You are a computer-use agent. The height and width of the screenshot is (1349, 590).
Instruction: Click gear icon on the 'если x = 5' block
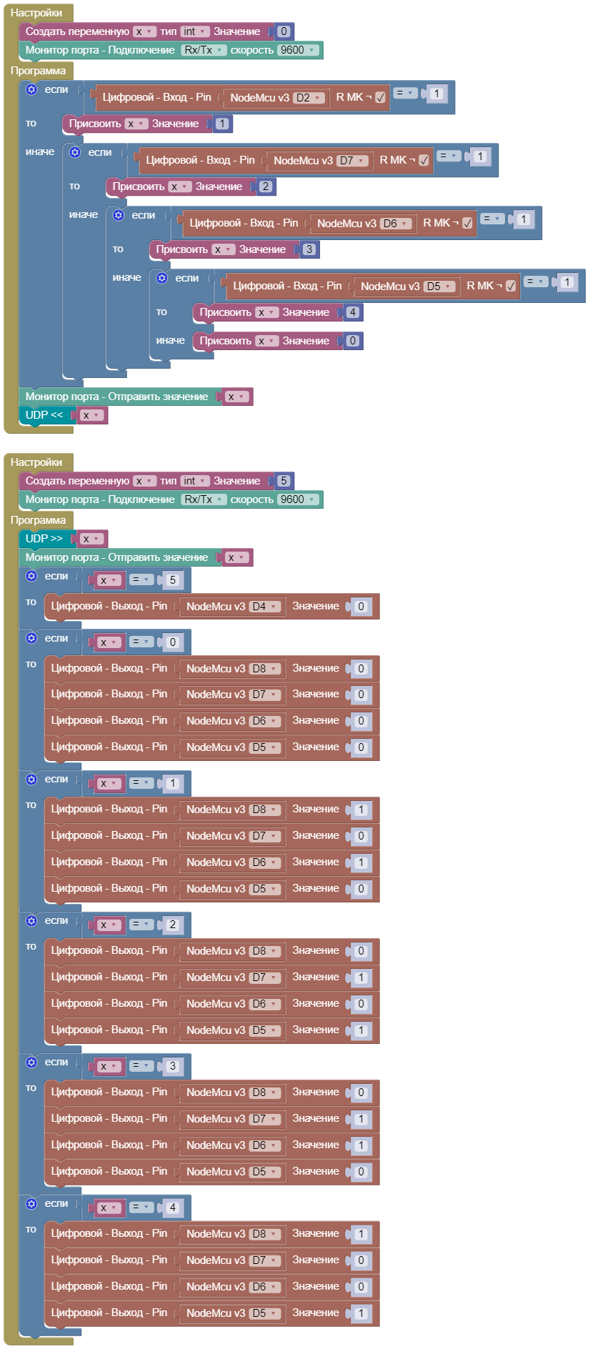31,576
